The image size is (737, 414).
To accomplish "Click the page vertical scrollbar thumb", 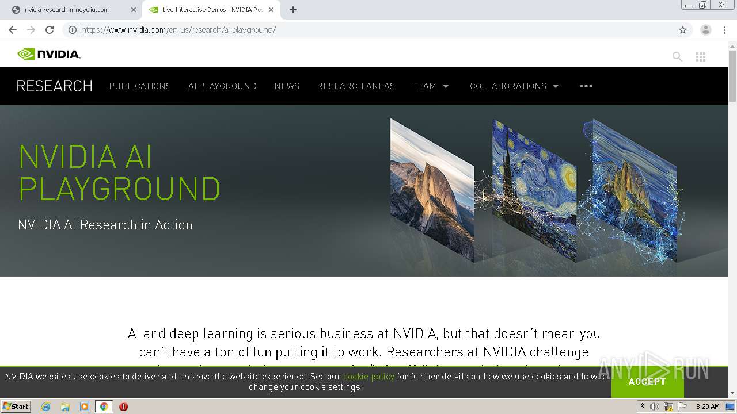I will click(x=732, y=75).
